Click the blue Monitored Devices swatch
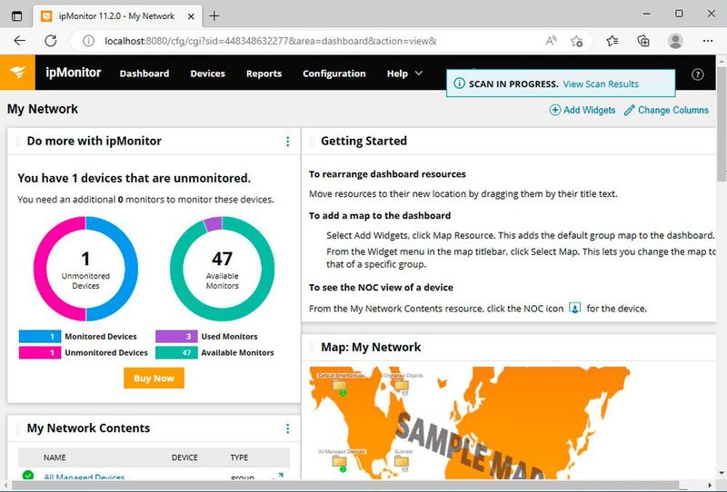Screen dimensions: 727x492 tap(40, 337)
